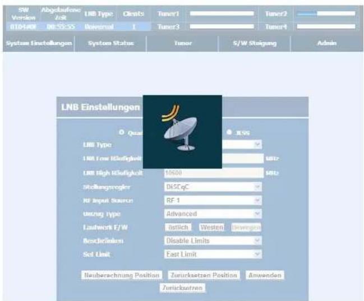Select the JESS radio button

click(229, 132)
